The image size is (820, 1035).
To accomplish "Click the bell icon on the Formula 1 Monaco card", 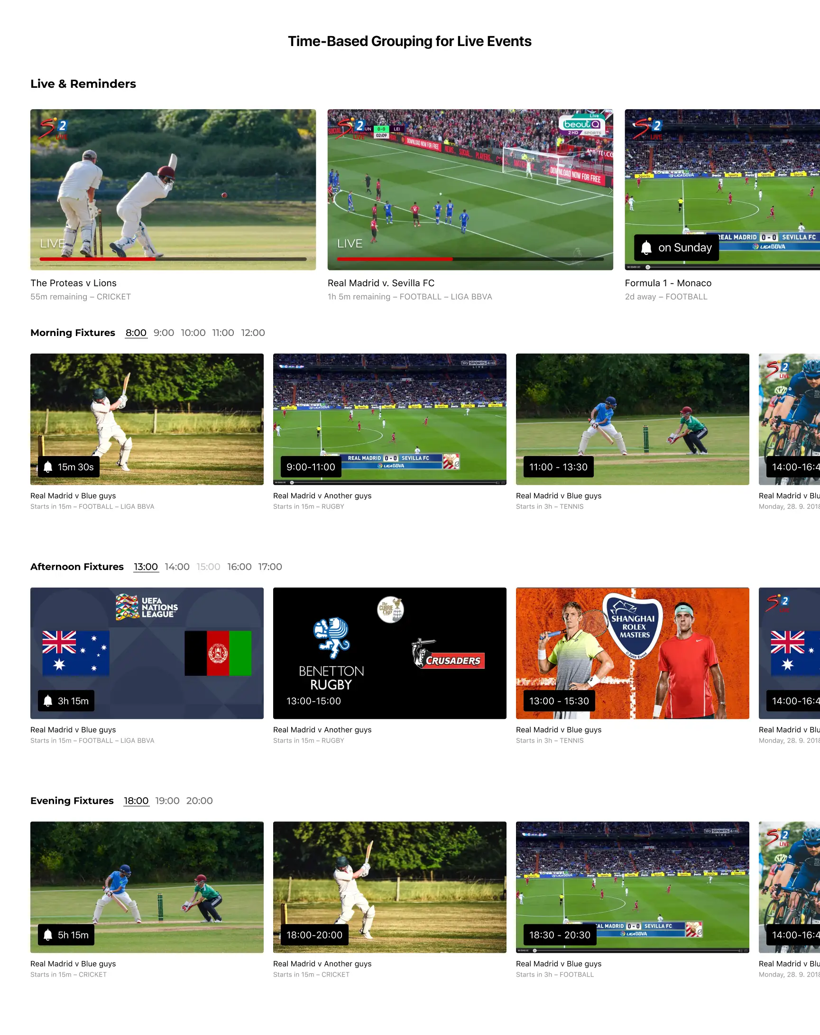I will coord(646,248).
